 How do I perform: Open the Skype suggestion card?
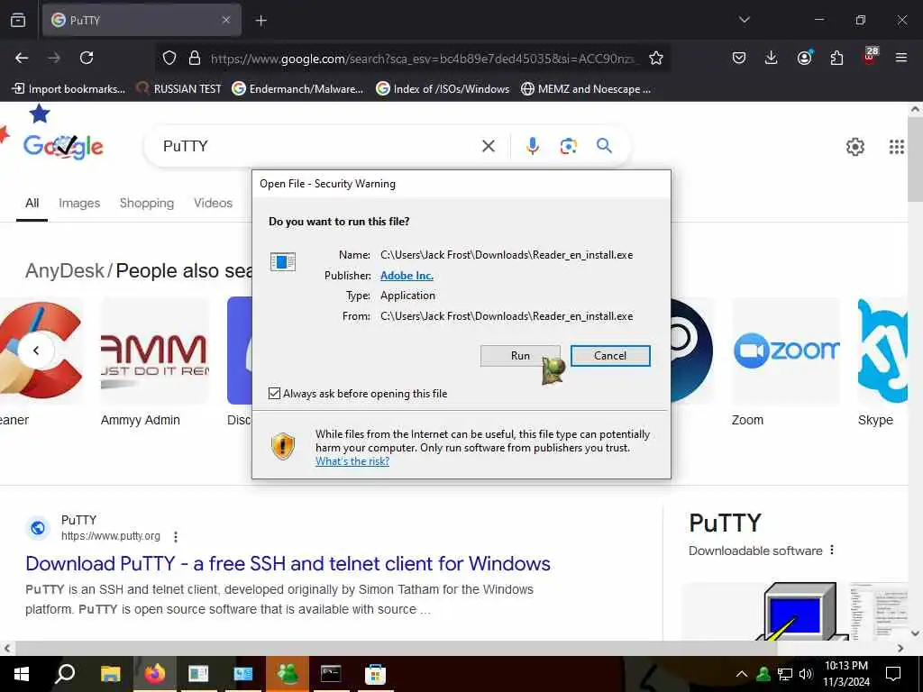[882, 362]
